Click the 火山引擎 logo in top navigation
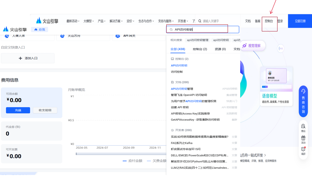The width and height of the screenshot is (312, 176). (47, 21)
